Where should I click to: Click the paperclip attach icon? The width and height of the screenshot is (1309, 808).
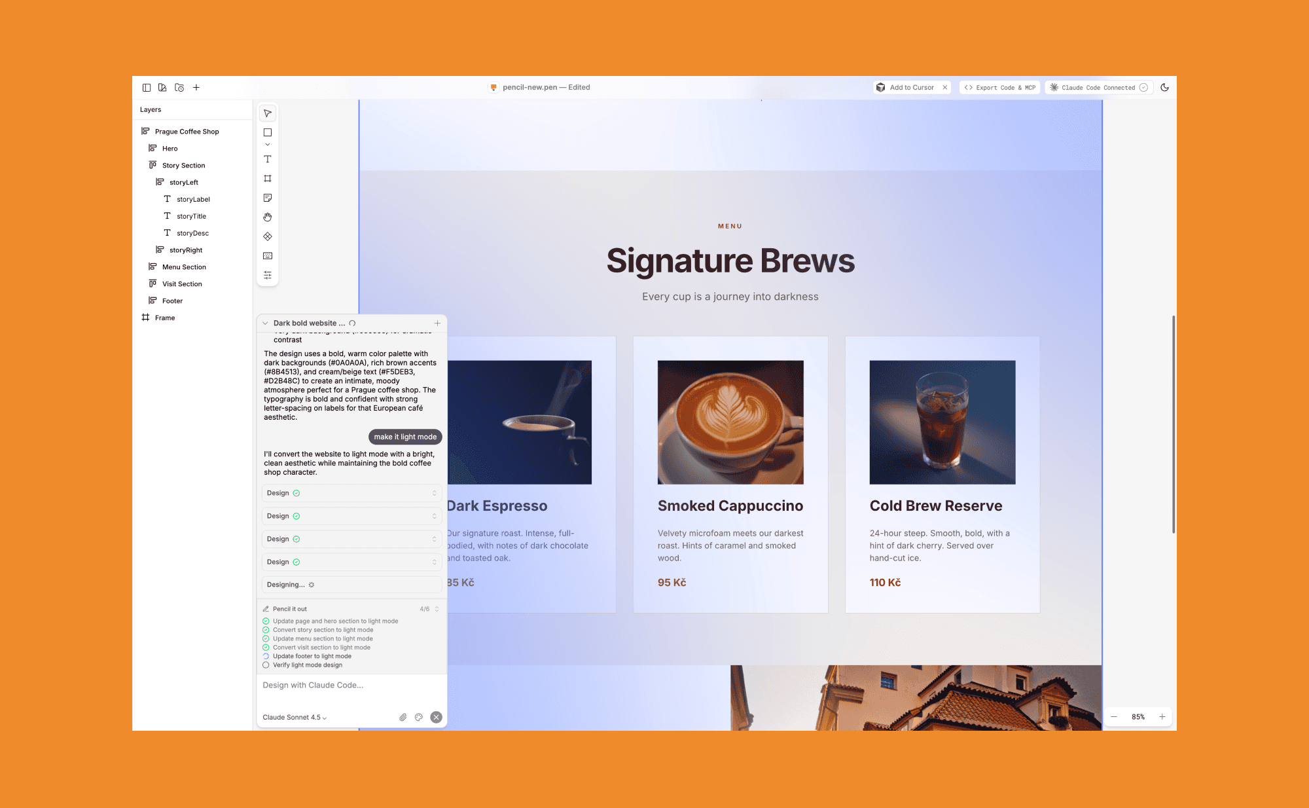tap(403, 717)
